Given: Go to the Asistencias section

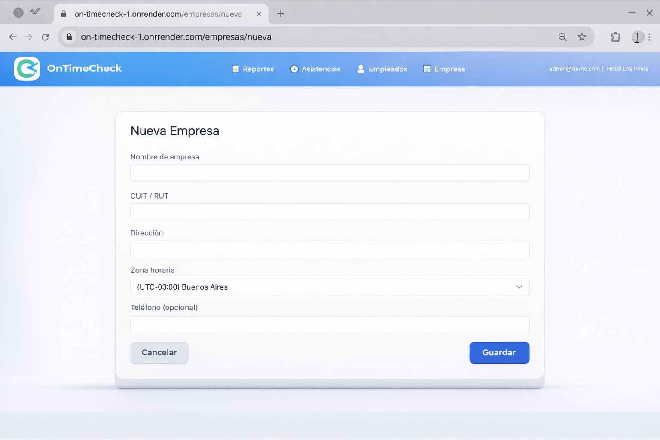Looking at the screenshot, I should coord(315,69).
